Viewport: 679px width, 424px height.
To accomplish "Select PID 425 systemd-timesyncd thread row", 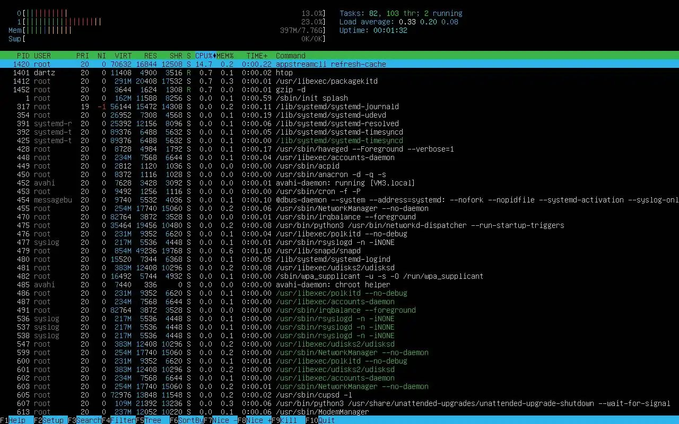I will (339, 140).
